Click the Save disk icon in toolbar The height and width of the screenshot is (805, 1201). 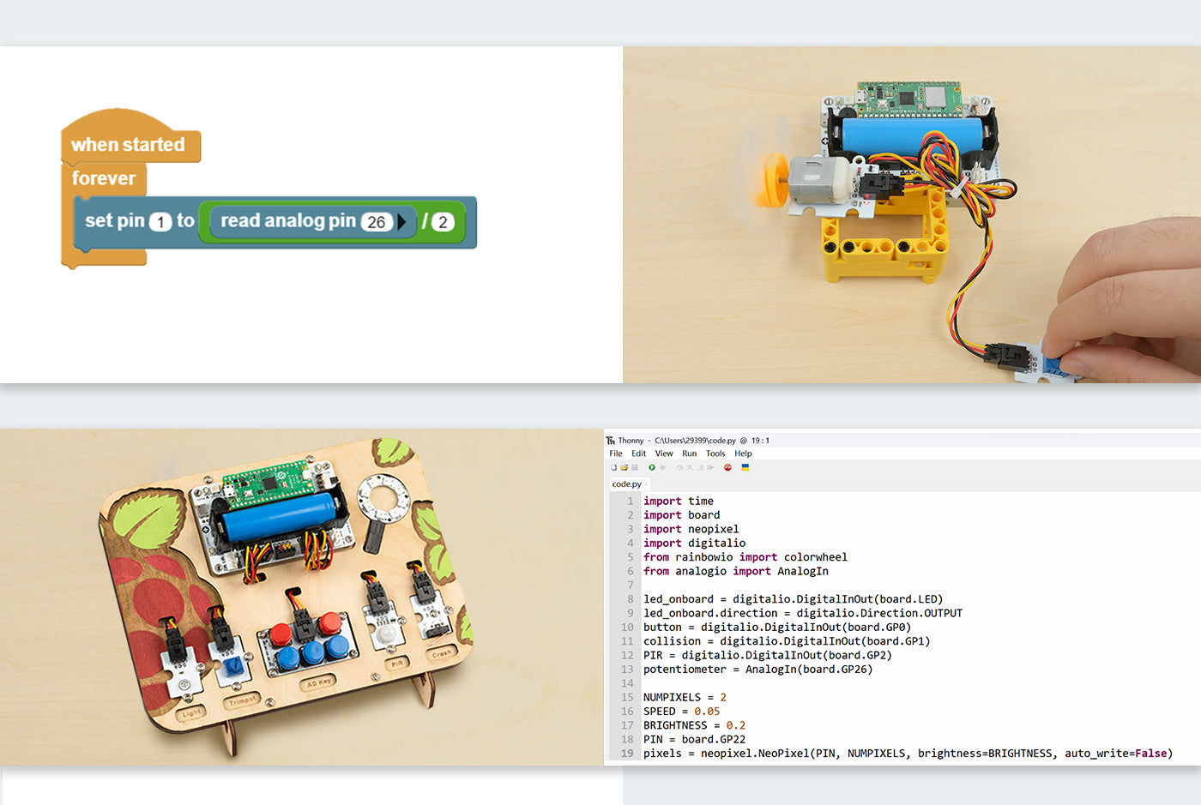click(x=634, y=467)
